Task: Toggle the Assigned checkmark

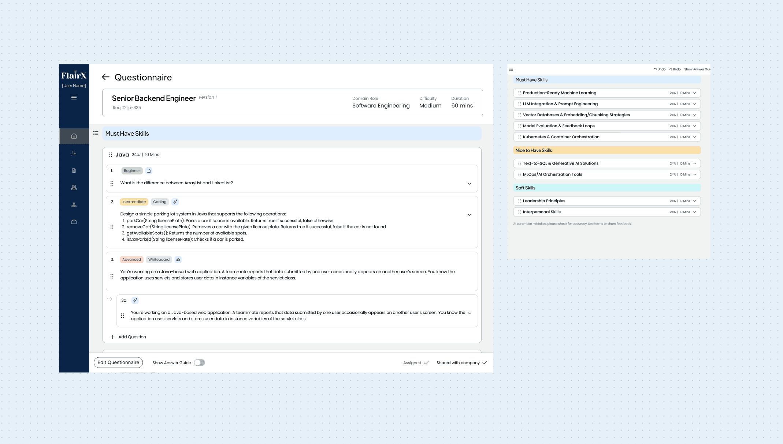Action: 426,362
